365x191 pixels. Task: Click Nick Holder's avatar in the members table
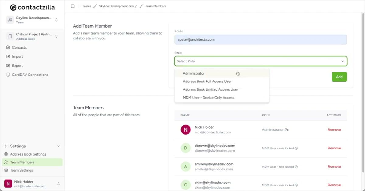186,130
